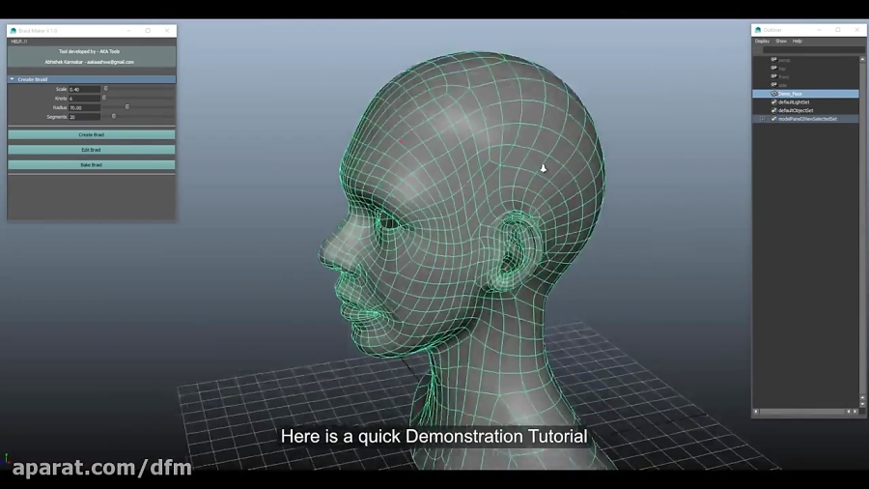Screen dimensions: 869x489
Task: Open the Outliner Help menu
Action: coord(797,41)
